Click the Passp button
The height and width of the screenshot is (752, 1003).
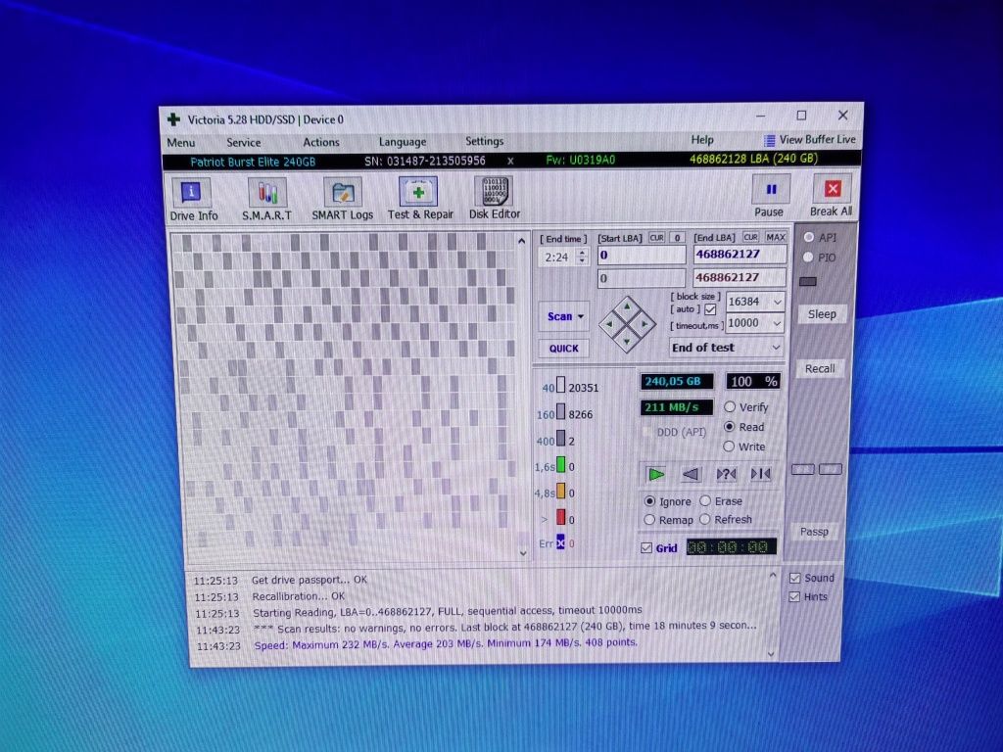(814, 532)
